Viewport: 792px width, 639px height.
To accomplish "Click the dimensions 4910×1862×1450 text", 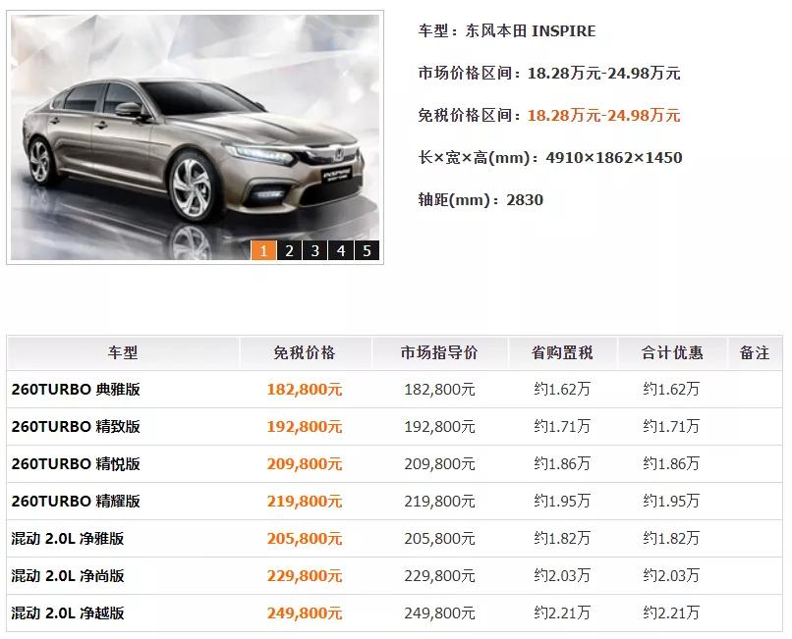I will 614,158.
